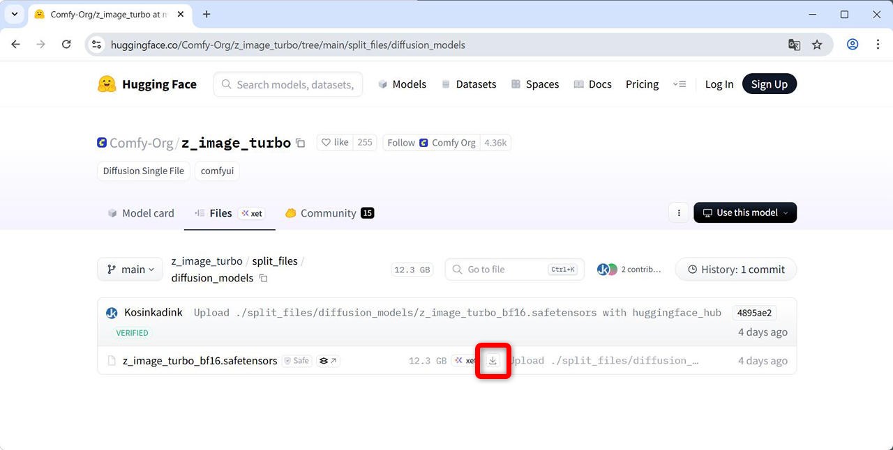Switch to the Model card tab
This screenshot has height=450, width=893.
tap(141, 213)
